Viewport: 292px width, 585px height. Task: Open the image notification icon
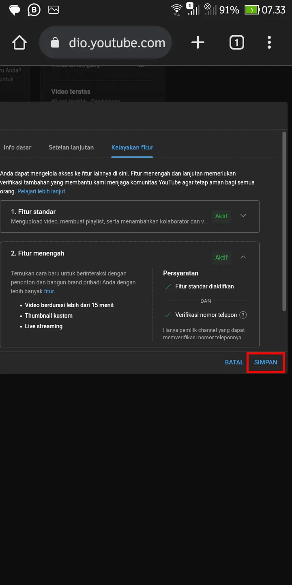click(53, 10)
